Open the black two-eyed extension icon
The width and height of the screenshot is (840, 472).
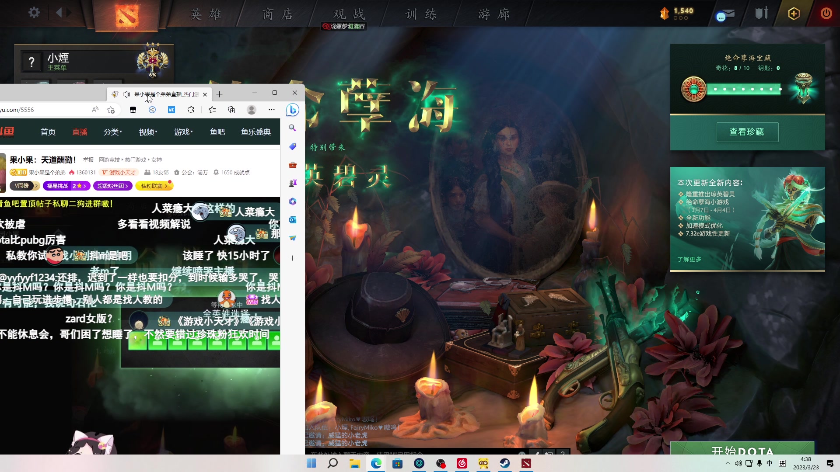[133, 110]
